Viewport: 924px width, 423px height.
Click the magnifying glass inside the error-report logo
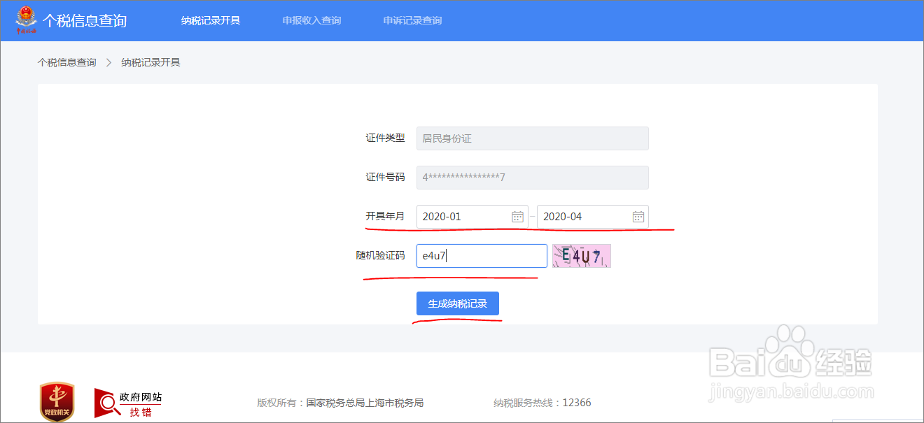click(106, 401)
